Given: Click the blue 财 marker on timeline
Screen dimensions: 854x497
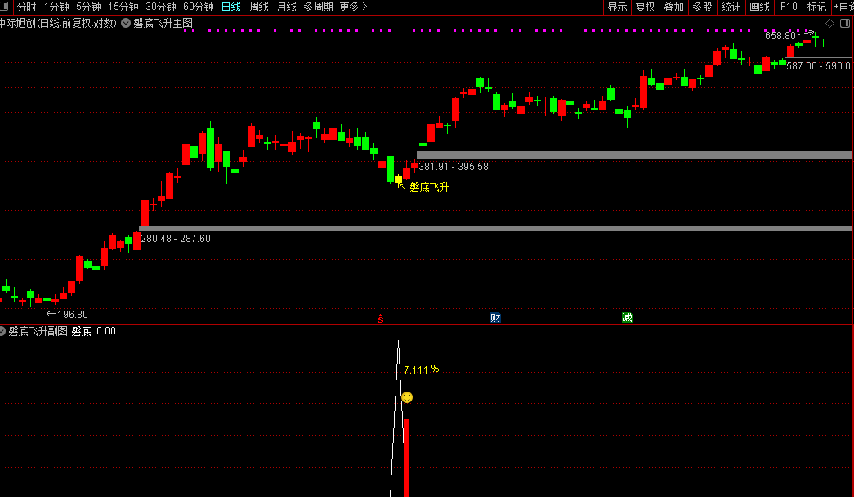Looking at the screenshot, I should click(x=495, y=318).
